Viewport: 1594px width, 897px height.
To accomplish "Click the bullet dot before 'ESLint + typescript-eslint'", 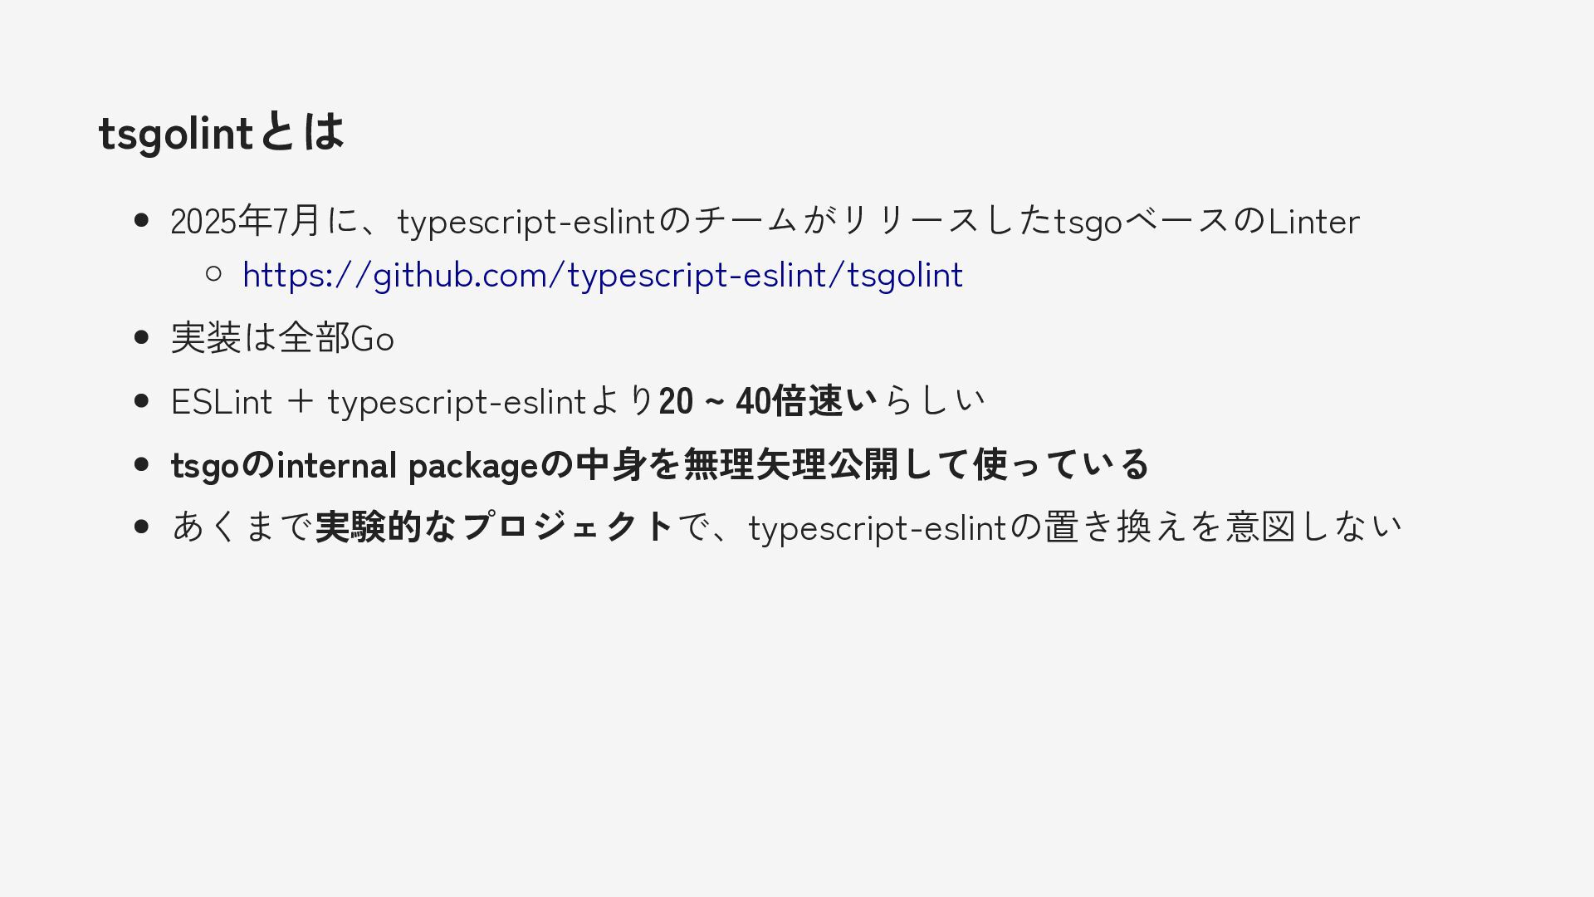I will click(141, 400).
